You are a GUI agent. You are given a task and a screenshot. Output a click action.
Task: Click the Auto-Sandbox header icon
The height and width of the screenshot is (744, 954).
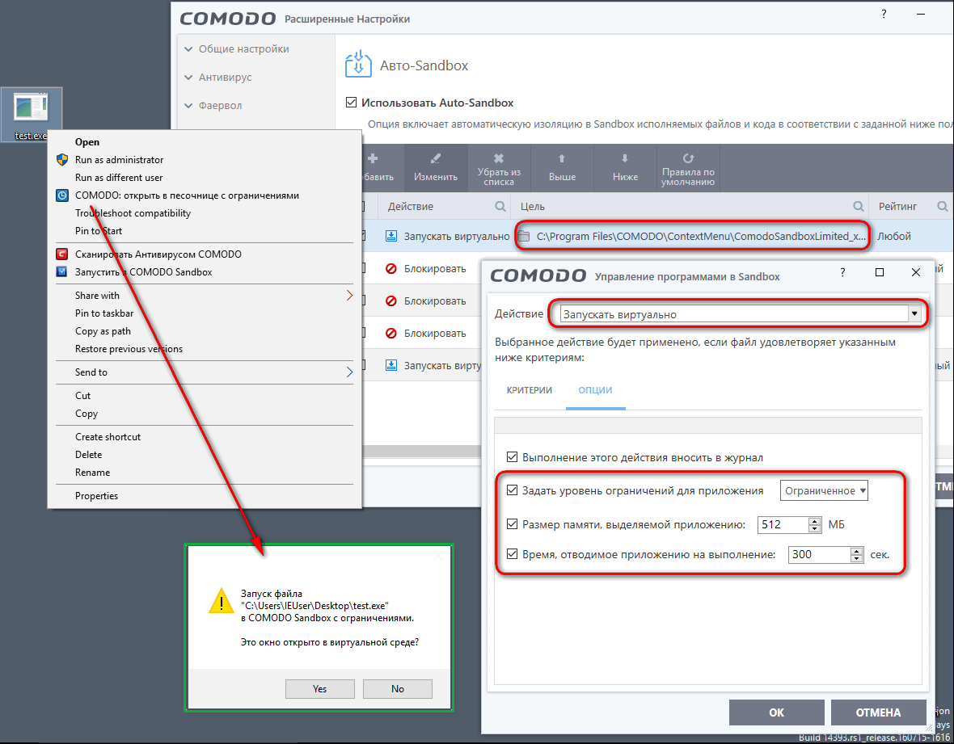coord(358,65)
